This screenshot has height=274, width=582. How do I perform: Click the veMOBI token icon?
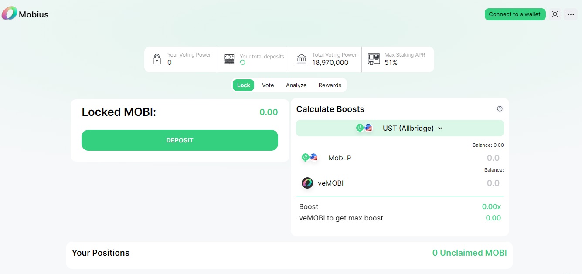pyautogui.click(x=307, y=183)
